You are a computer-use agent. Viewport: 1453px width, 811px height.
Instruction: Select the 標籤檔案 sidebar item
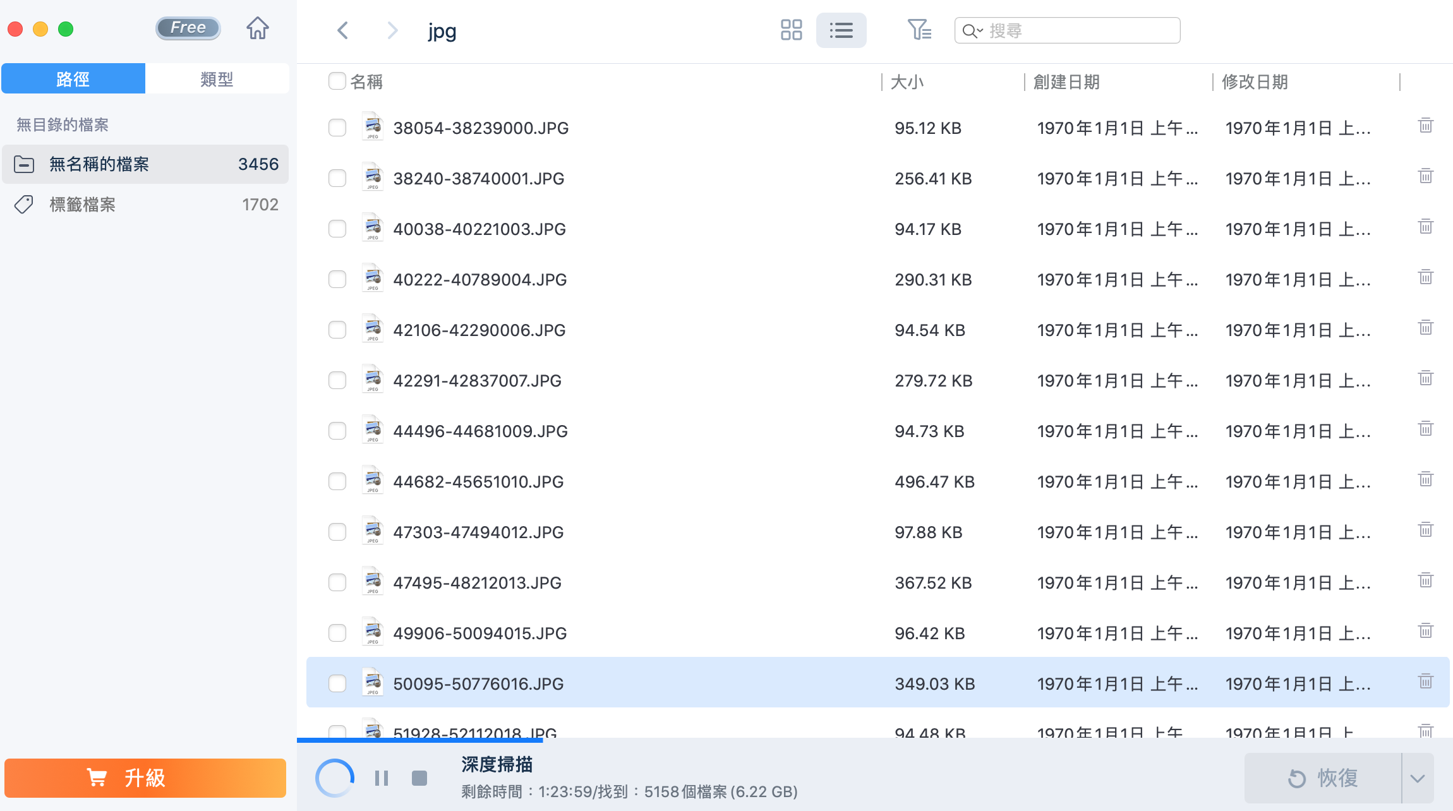click(x=145, y=205)
